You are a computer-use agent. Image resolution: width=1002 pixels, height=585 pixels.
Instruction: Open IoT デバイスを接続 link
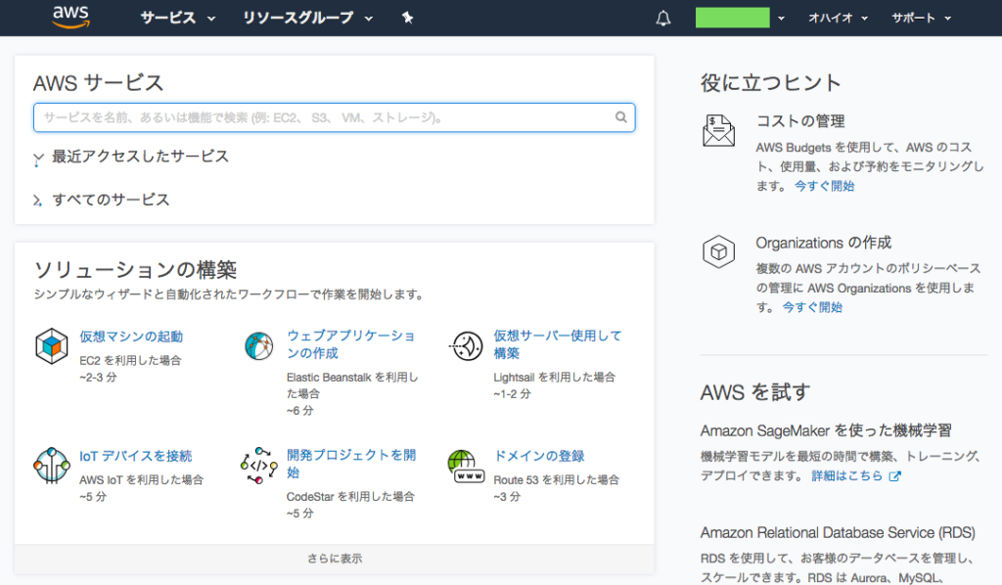pos(135,456)
